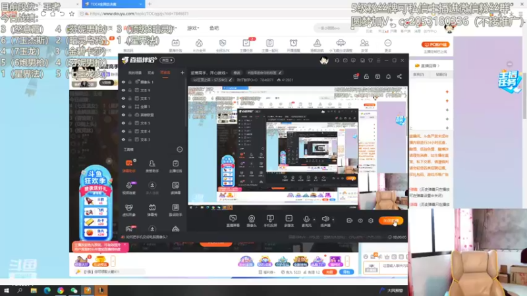Hide the 英雄联盟 source layer
The height and width of the screenshot is (296, 527).
point(123,114)
